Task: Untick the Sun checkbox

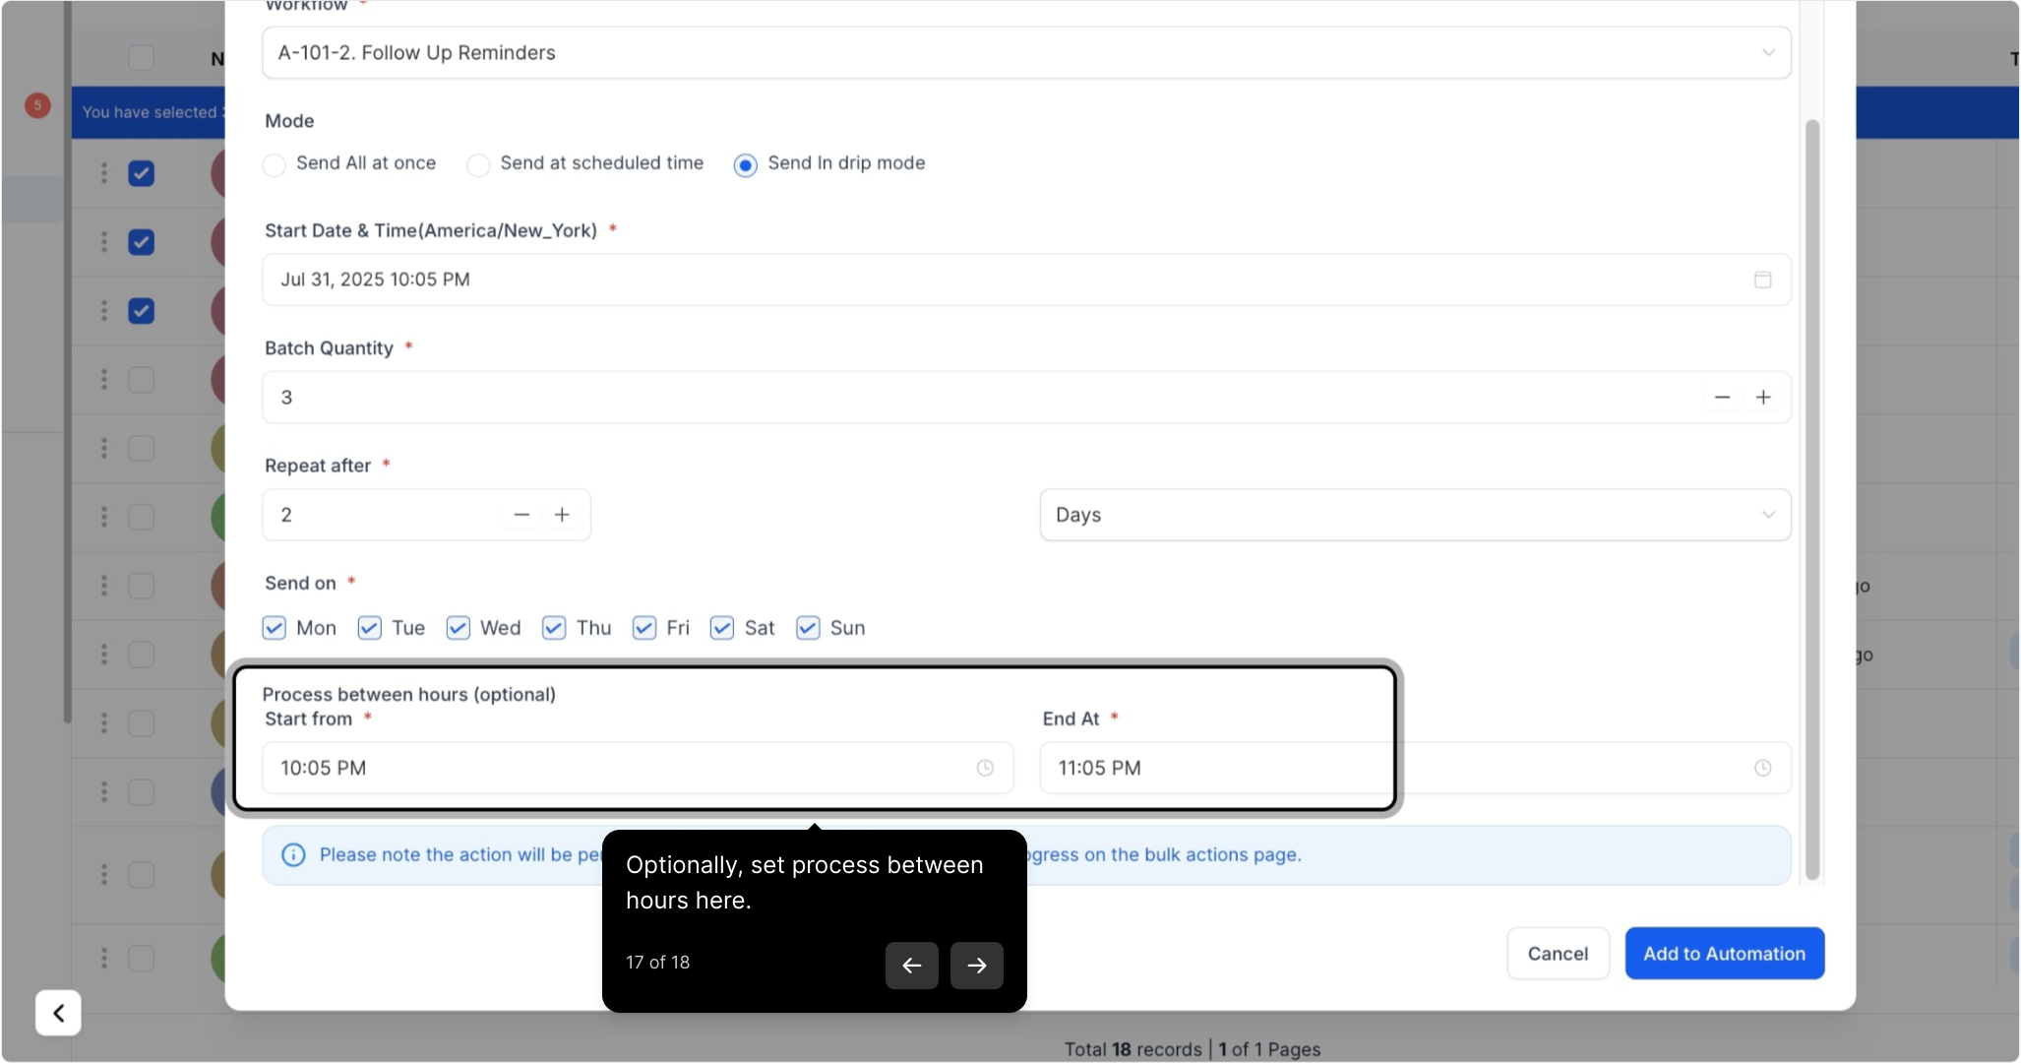Action: (x=808, y=628)
